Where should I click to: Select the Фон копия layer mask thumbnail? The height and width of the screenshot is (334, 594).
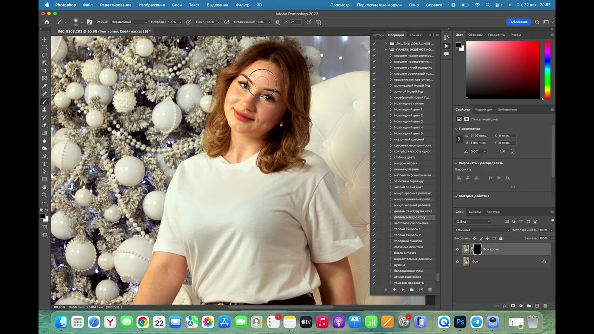pos(477,249)
